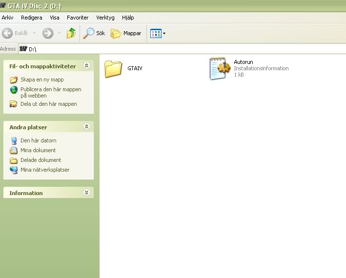Go up one folder level icon

[71, 33]
